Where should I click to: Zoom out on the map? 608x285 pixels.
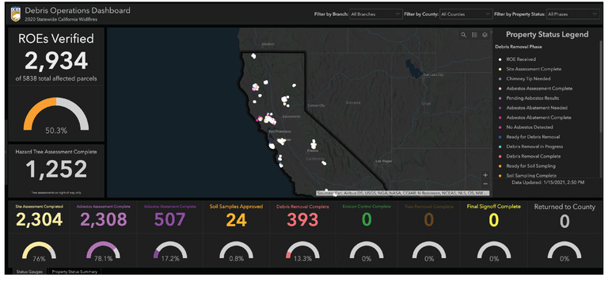[x=485, y=184]
